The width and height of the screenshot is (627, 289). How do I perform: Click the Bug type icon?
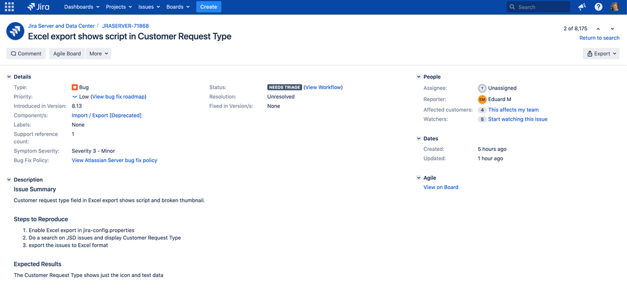pos(75,87)
